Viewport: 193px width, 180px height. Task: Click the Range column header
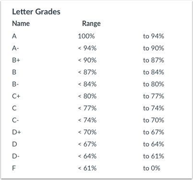(91, 24)
